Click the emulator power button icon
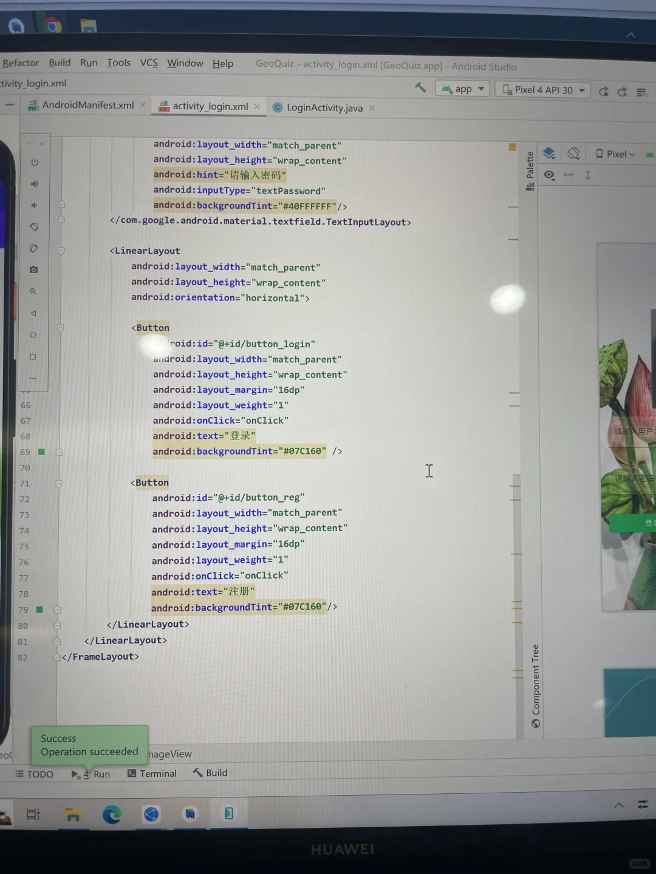 click(x=35, y=163)
